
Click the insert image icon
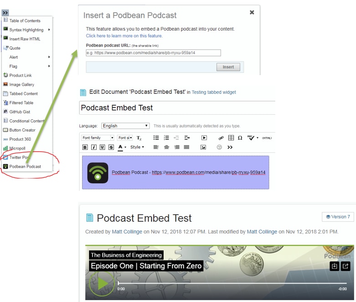pyautogui.click(x=203, y=147)
